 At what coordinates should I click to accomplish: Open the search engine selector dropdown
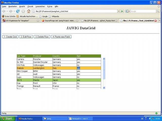coord(128,11)
